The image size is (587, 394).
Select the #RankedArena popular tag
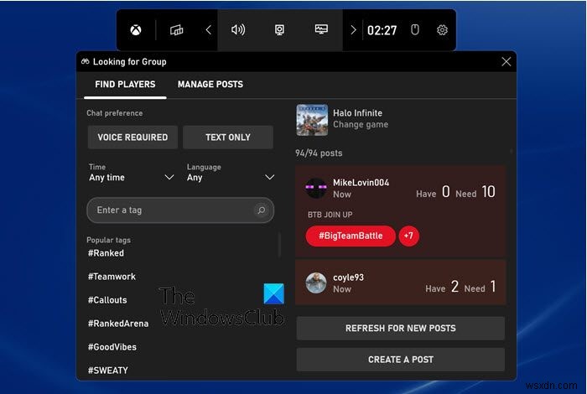pos(118,324)
